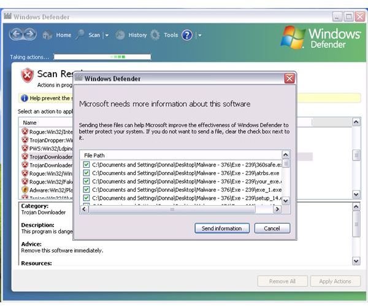Close the Microsoft needs more information dialog
Screen dimensions: 368x306
coord(289,78)
